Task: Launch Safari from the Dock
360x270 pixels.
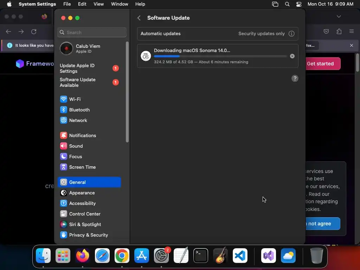Action: point(102,256)
